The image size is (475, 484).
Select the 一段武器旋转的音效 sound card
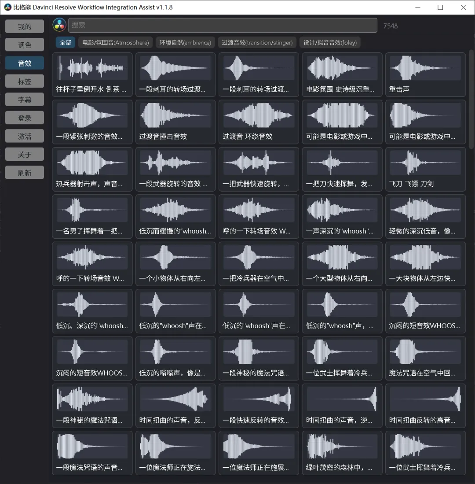click(175, 169)
